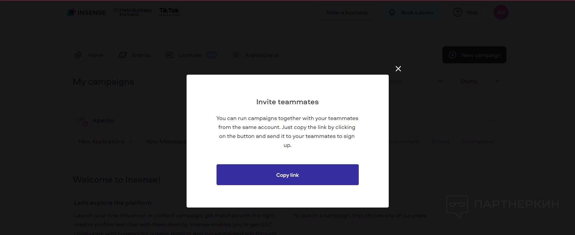575x235 pixels.
Task: Click Refer a business button
Action: 347,13
